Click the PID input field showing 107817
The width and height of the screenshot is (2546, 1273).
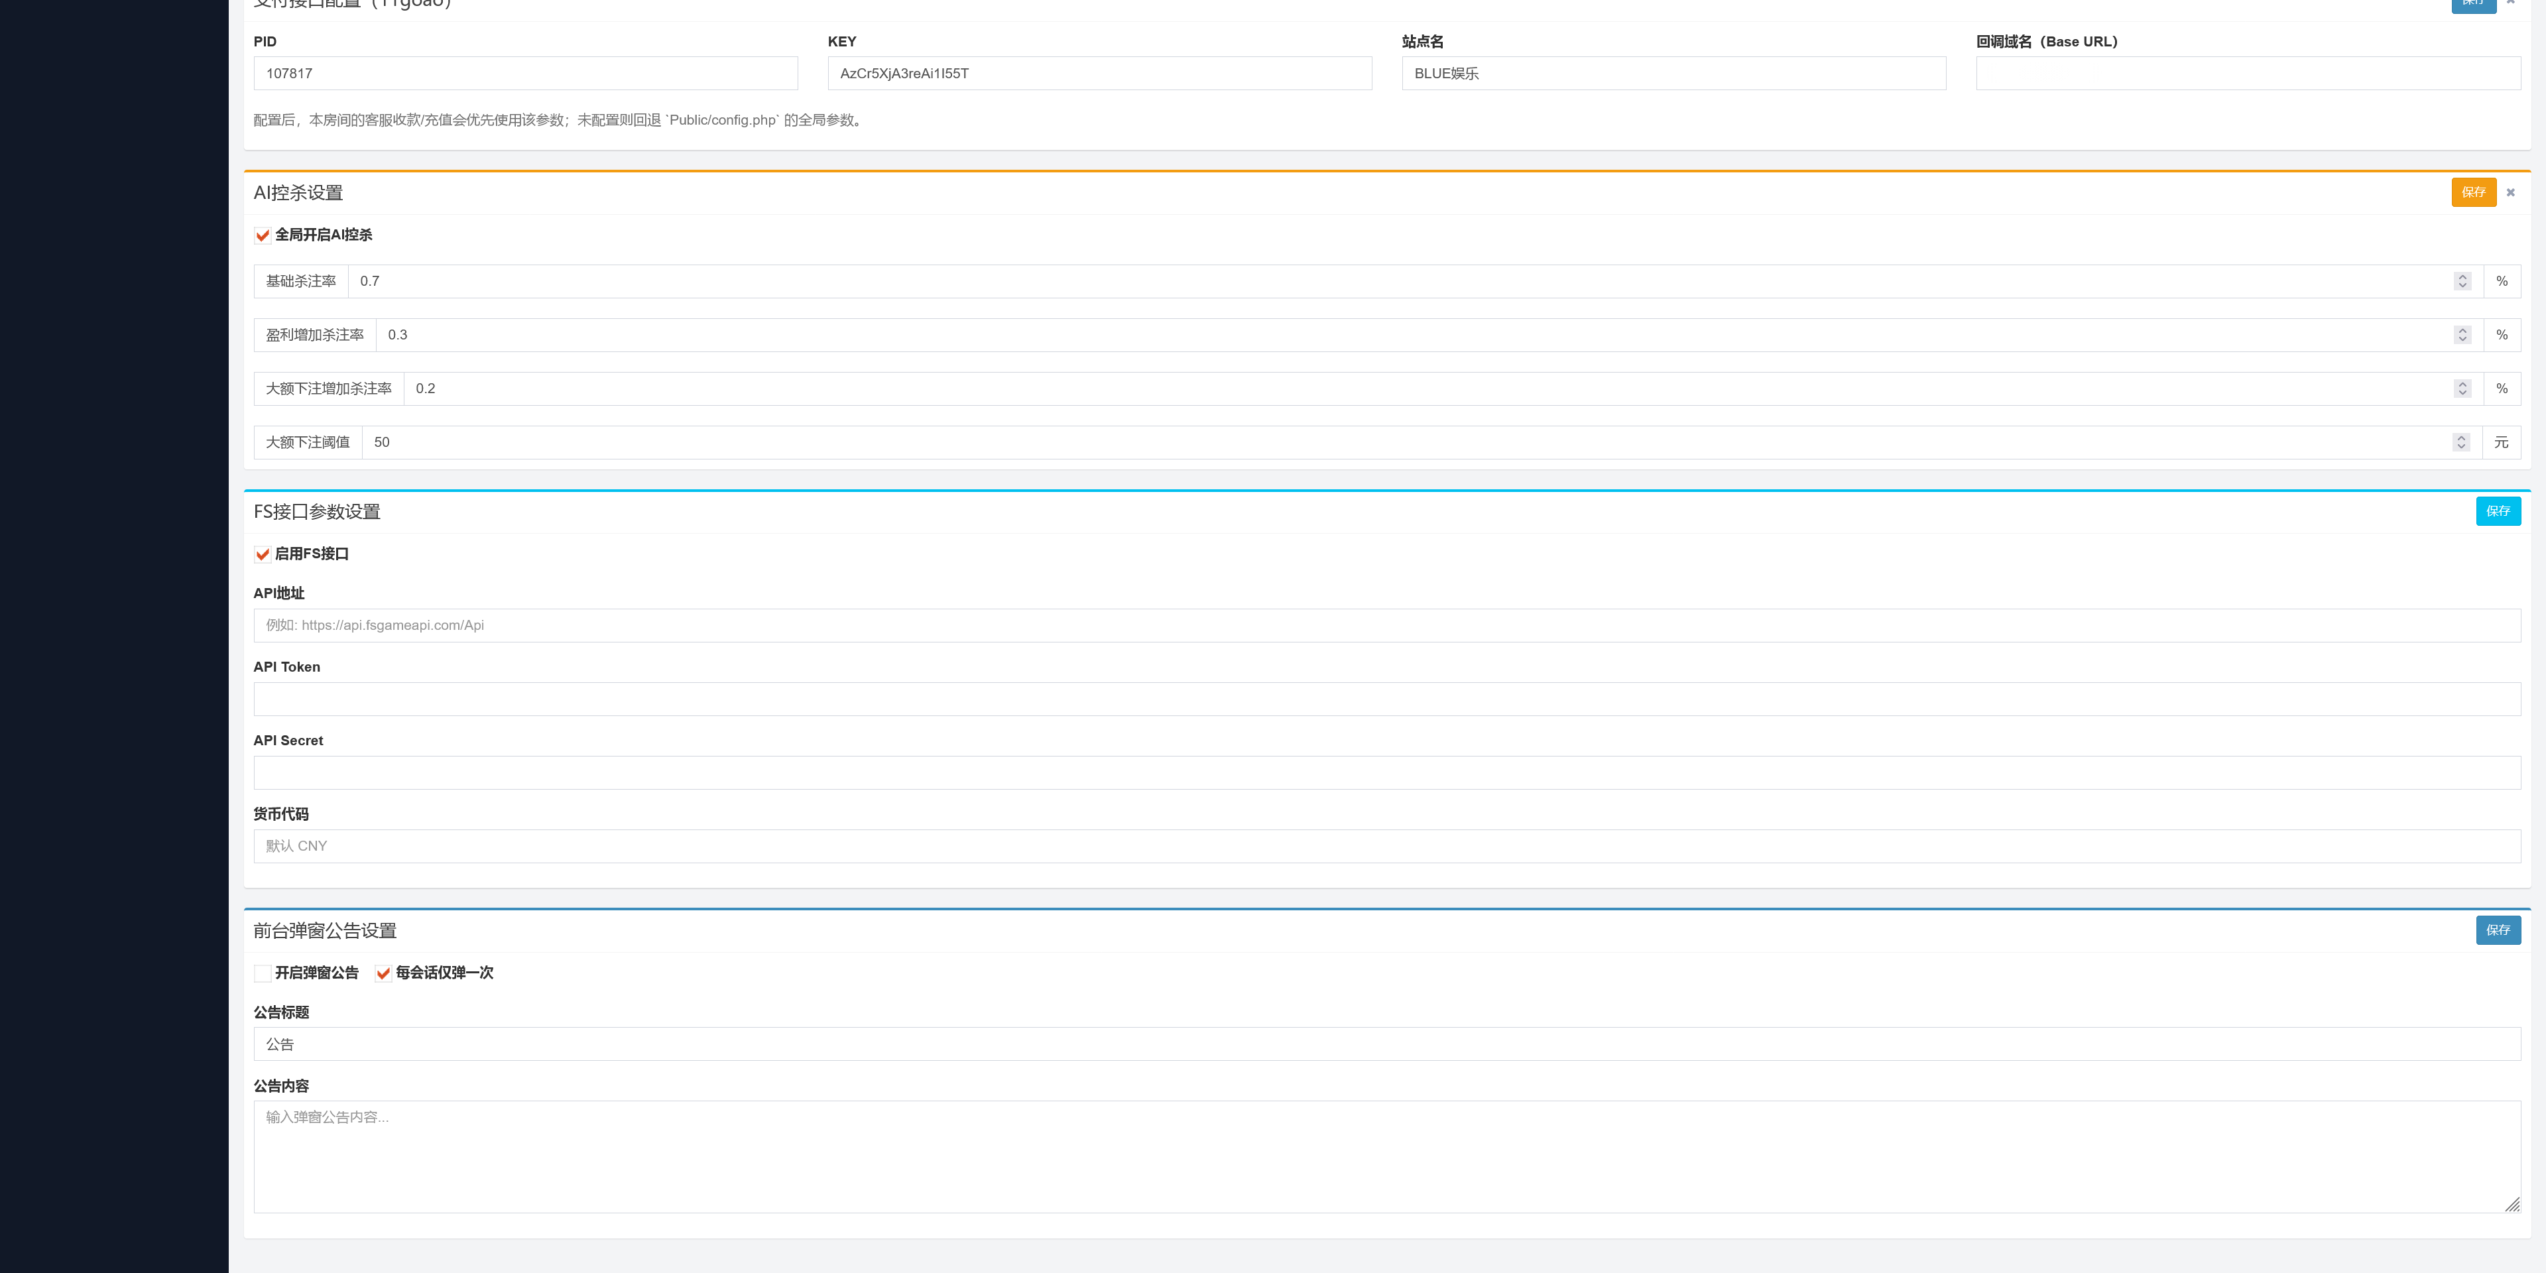pos(526,73)
